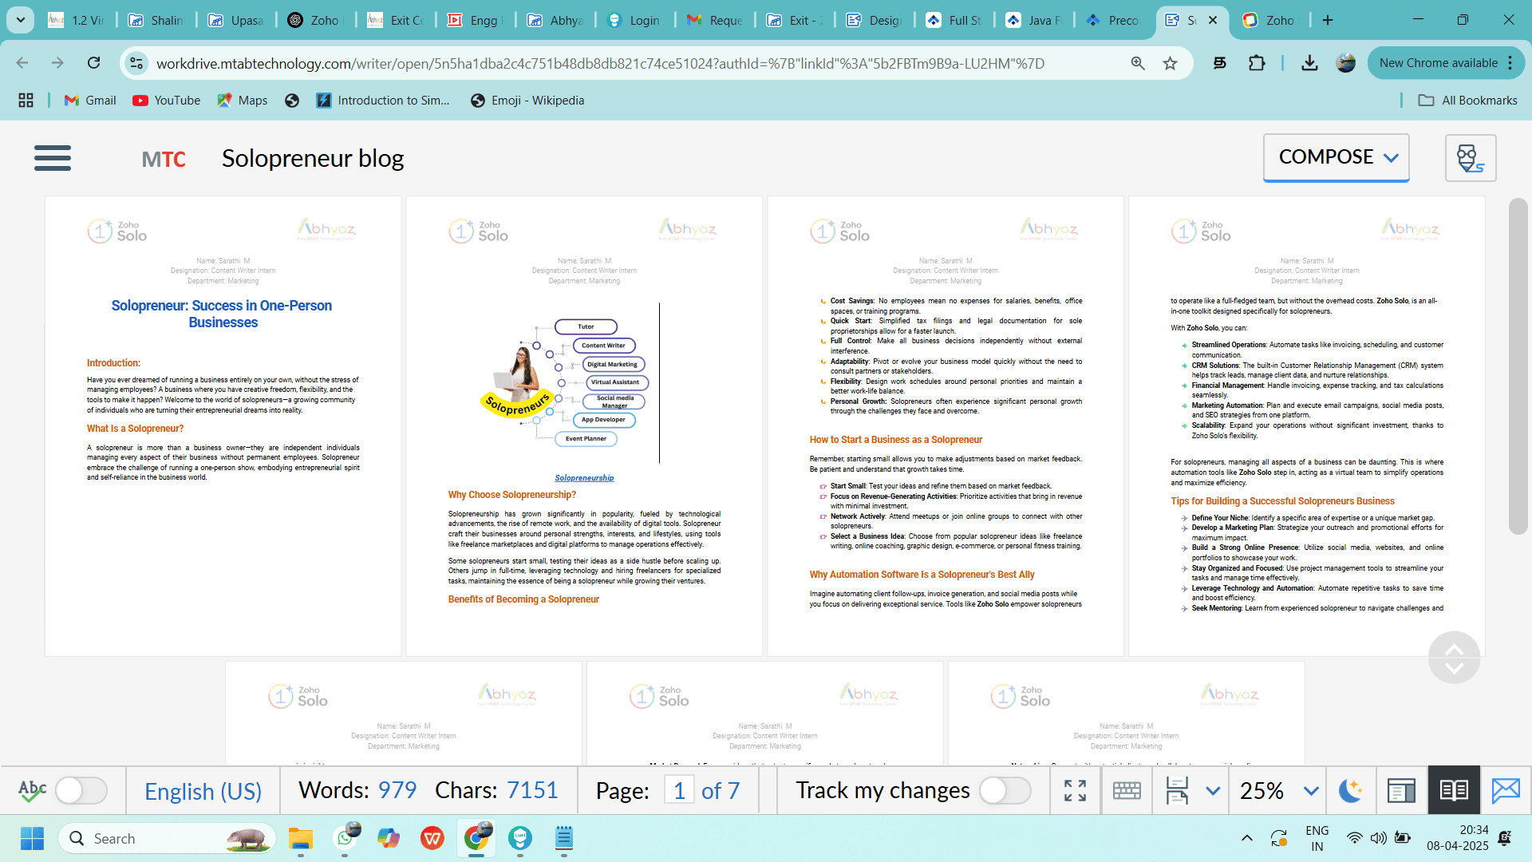This screenshot has width=1532, height=862.
Task: Toggle the spell check switch
Action: [81, 791]
